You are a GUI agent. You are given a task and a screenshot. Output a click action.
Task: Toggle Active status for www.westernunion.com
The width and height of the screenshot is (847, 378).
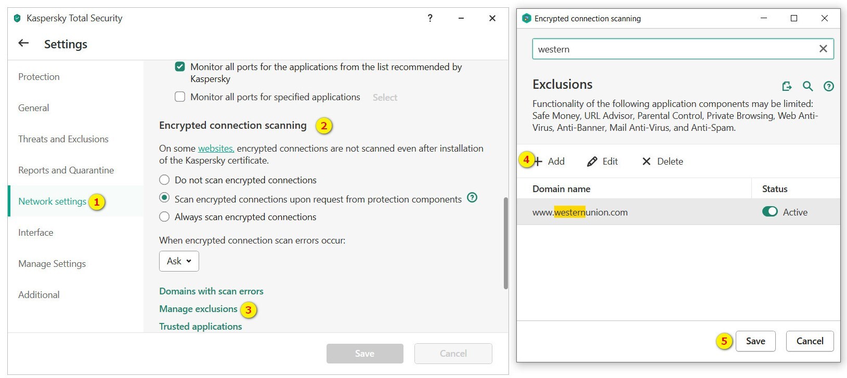click(x=770, y=211)
